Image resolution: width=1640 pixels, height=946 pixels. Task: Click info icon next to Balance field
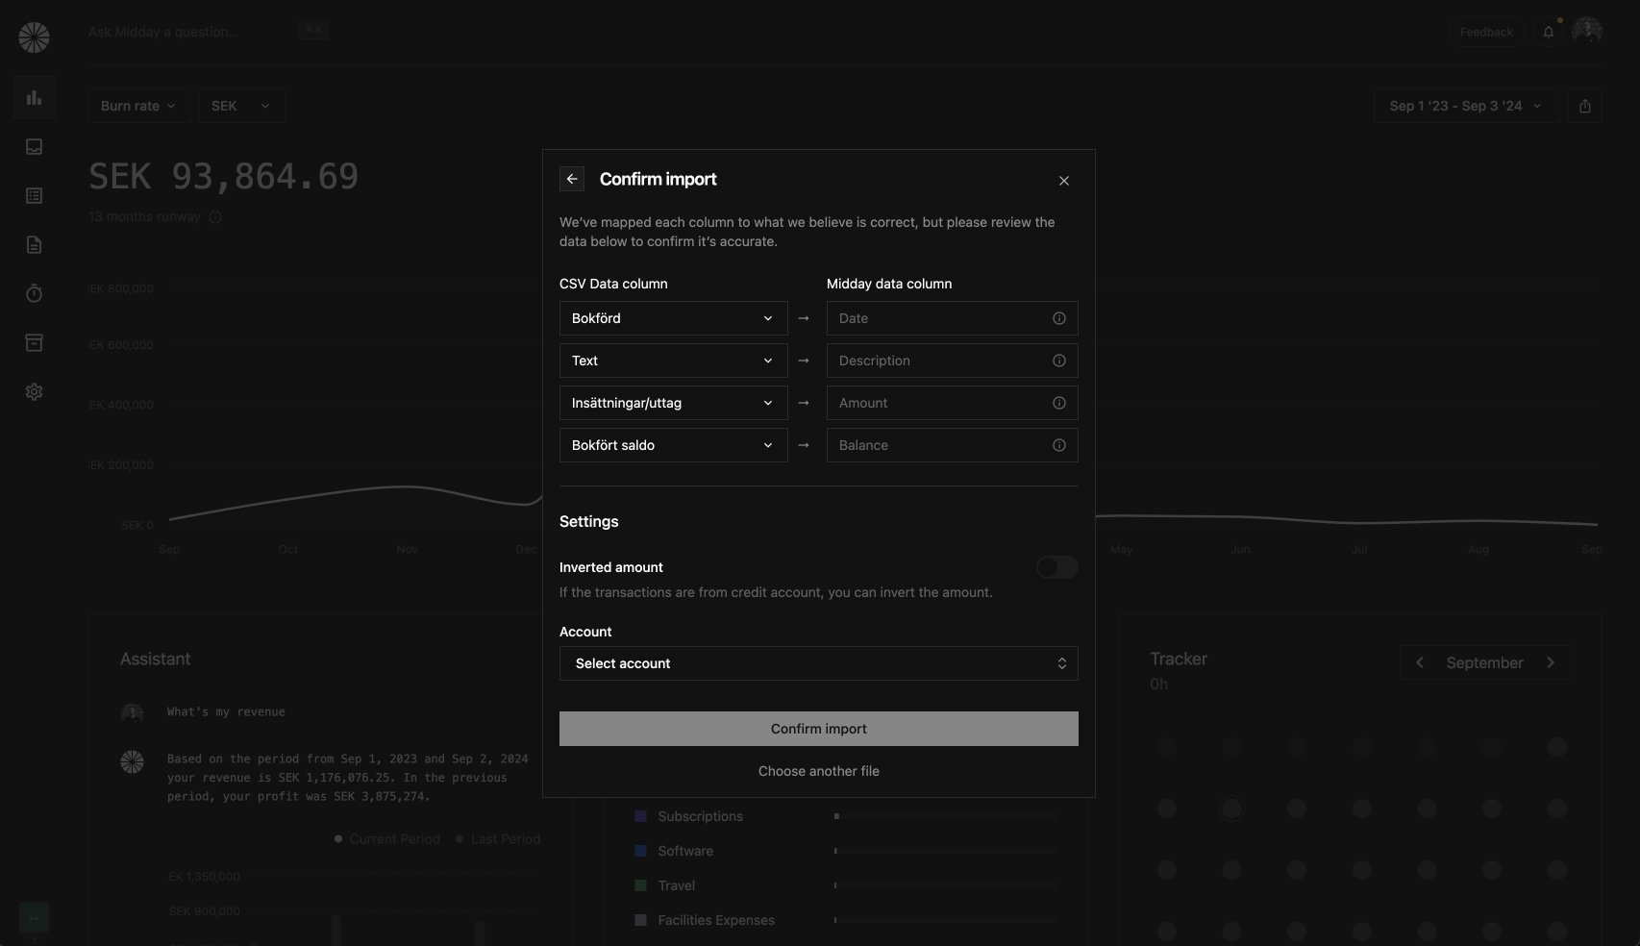click(x=1058, y=445)
